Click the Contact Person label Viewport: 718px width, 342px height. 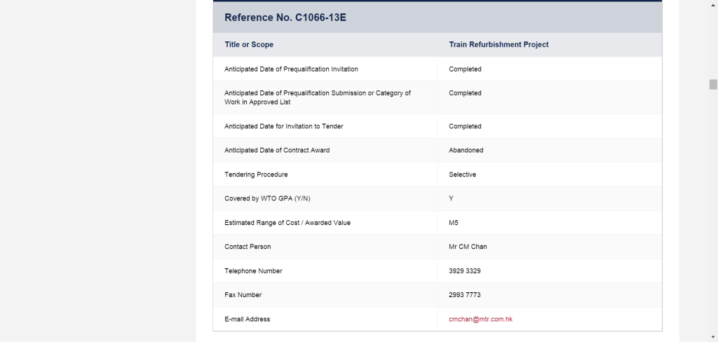(x=248, y=247)
